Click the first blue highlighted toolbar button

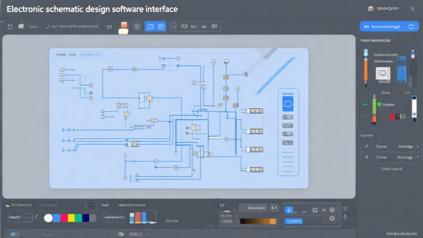150,27
